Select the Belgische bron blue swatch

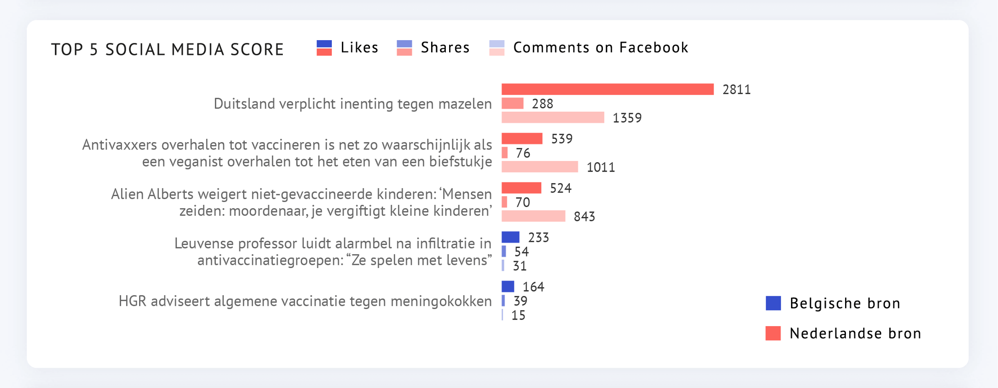pos(773,303)
